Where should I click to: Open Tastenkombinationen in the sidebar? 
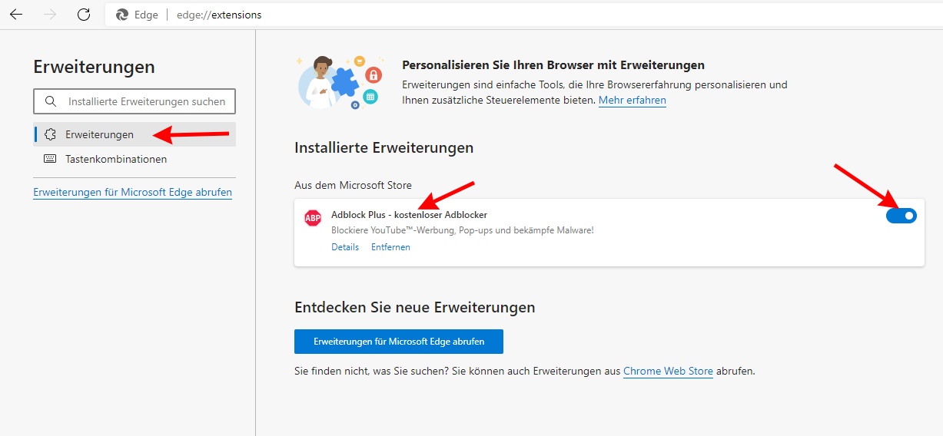[x=116, y=159]
